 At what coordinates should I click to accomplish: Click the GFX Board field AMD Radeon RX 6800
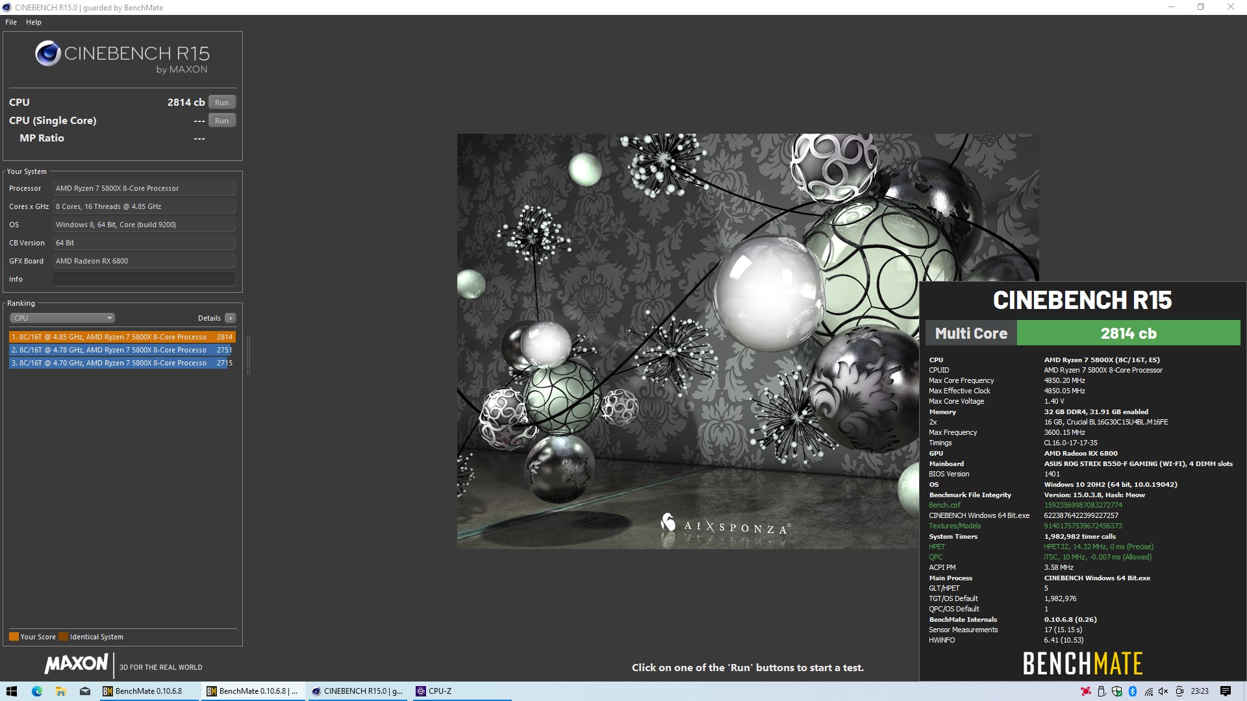(144, 261)
